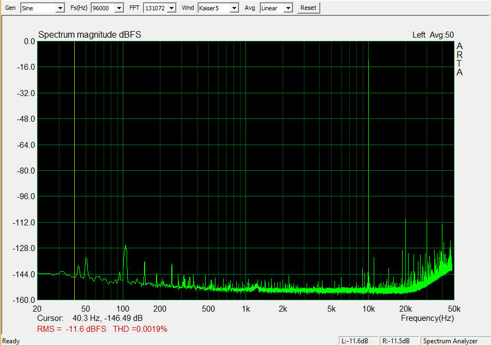Click the 'Left Avg:50' channel label
Image resolution: width=491 pixels, height=346 pixels.
[x=433, y=35]
